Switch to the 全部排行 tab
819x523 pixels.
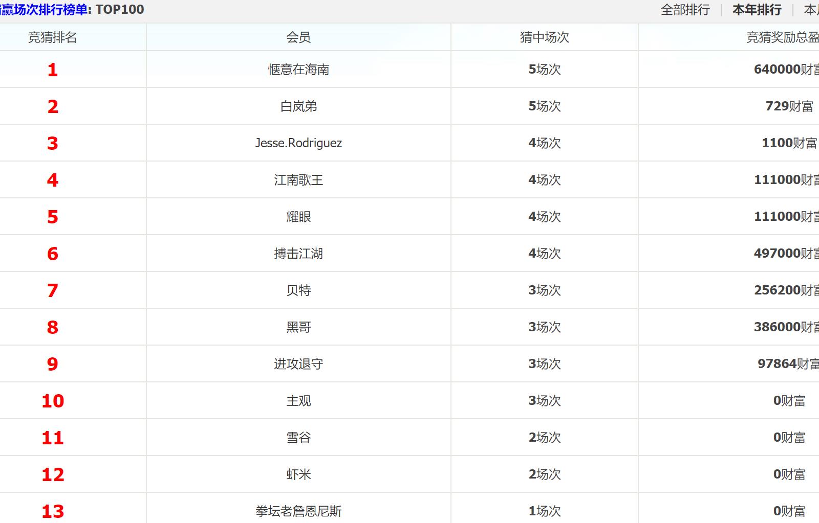tap(685, 10)
